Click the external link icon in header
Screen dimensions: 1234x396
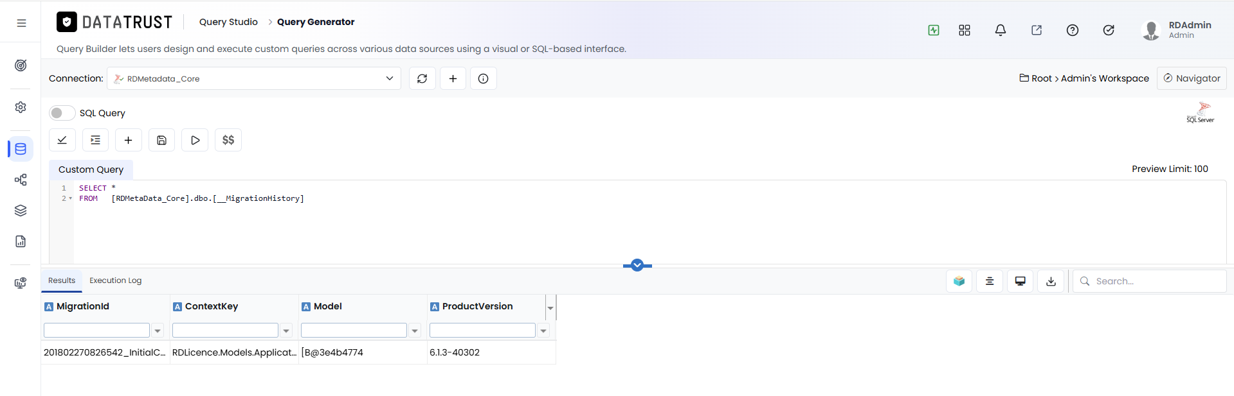tap(1037, 30)
